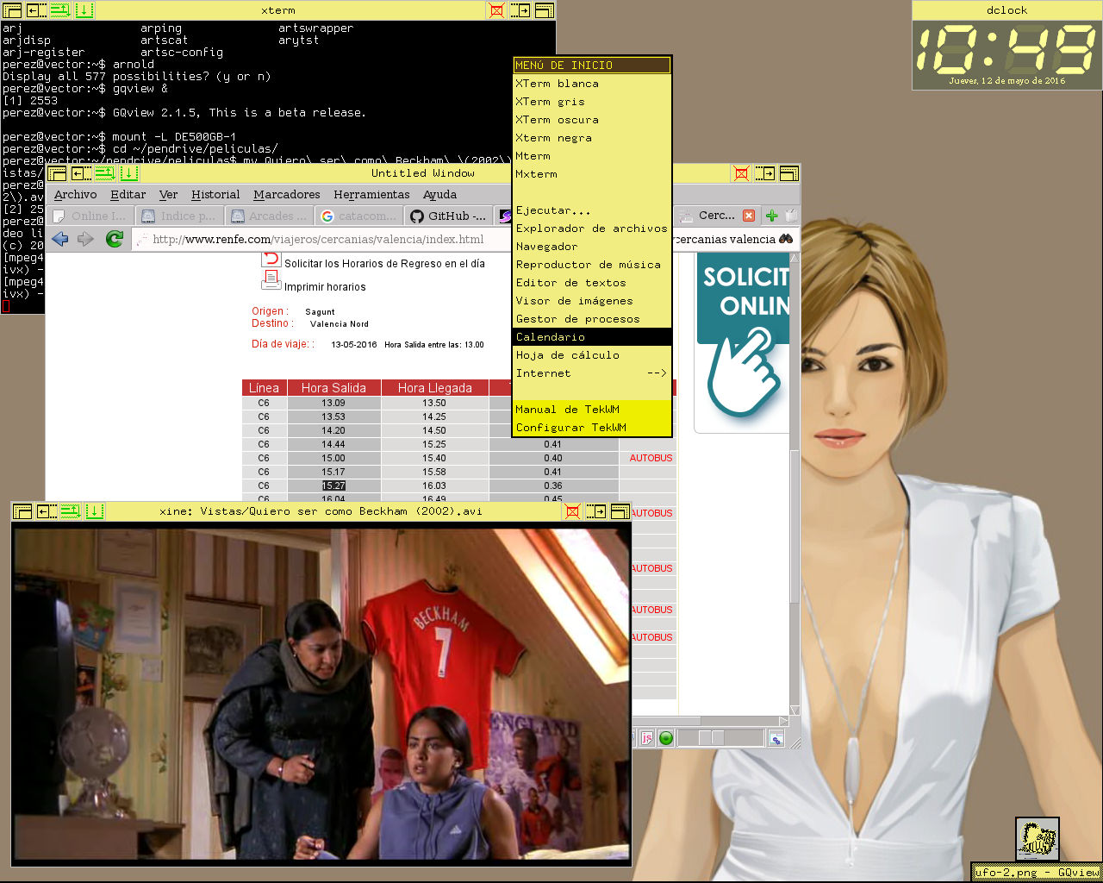Viewport: 1103px width, 883px height.
Task: Open the Marcadores browser menu
Action: tap(287, 195)
